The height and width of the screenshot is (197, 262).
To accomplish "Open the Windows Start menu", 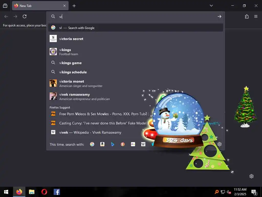I will [x=6, y=192].
